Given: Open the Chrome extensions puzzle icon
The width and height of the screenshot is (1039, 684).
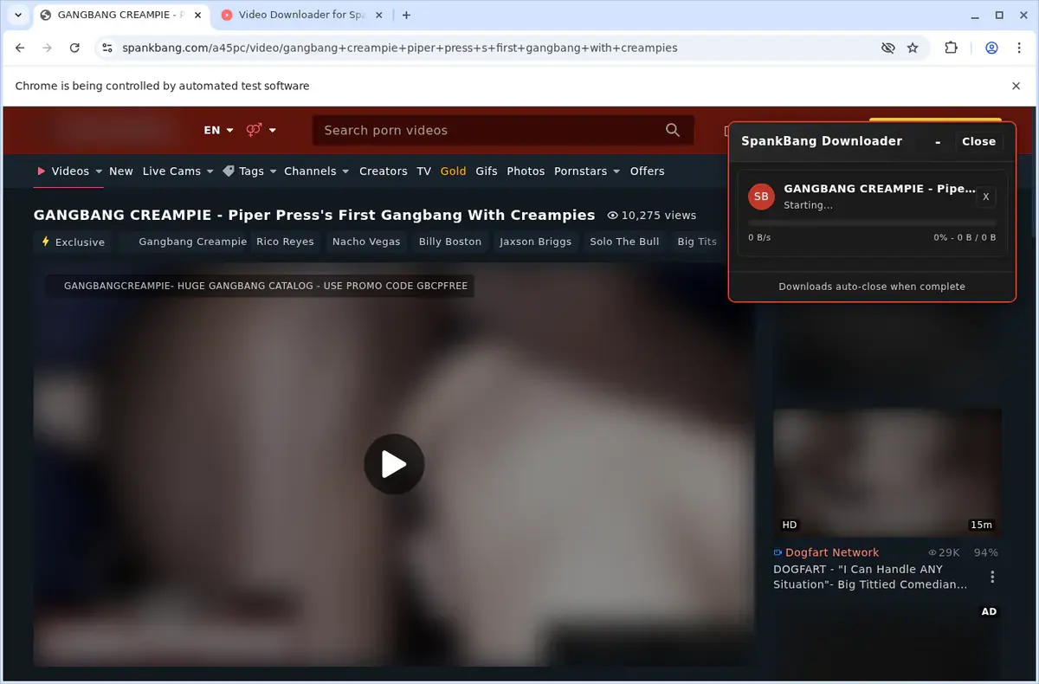Looking at the screenshot, I should point(951,48).
